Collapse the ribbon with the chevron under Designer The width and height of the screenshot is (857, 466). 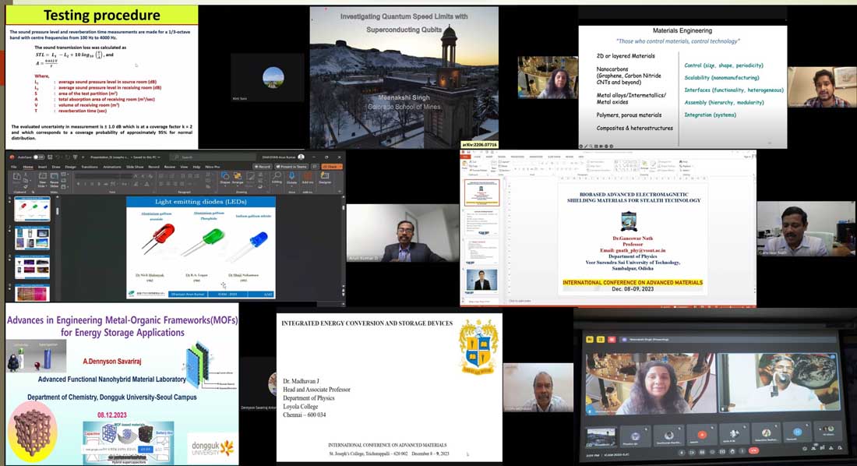point(340,191)
